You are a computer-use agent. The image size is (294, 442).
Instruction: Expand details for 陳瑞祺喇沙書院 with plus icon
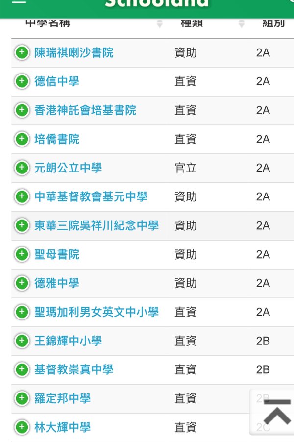pyautogui.click(x=22, y=52)
